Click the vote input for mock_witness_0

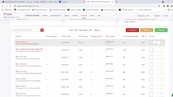157,43
